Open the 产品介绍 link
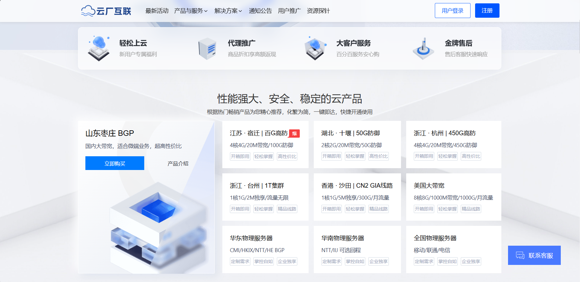 177,163
